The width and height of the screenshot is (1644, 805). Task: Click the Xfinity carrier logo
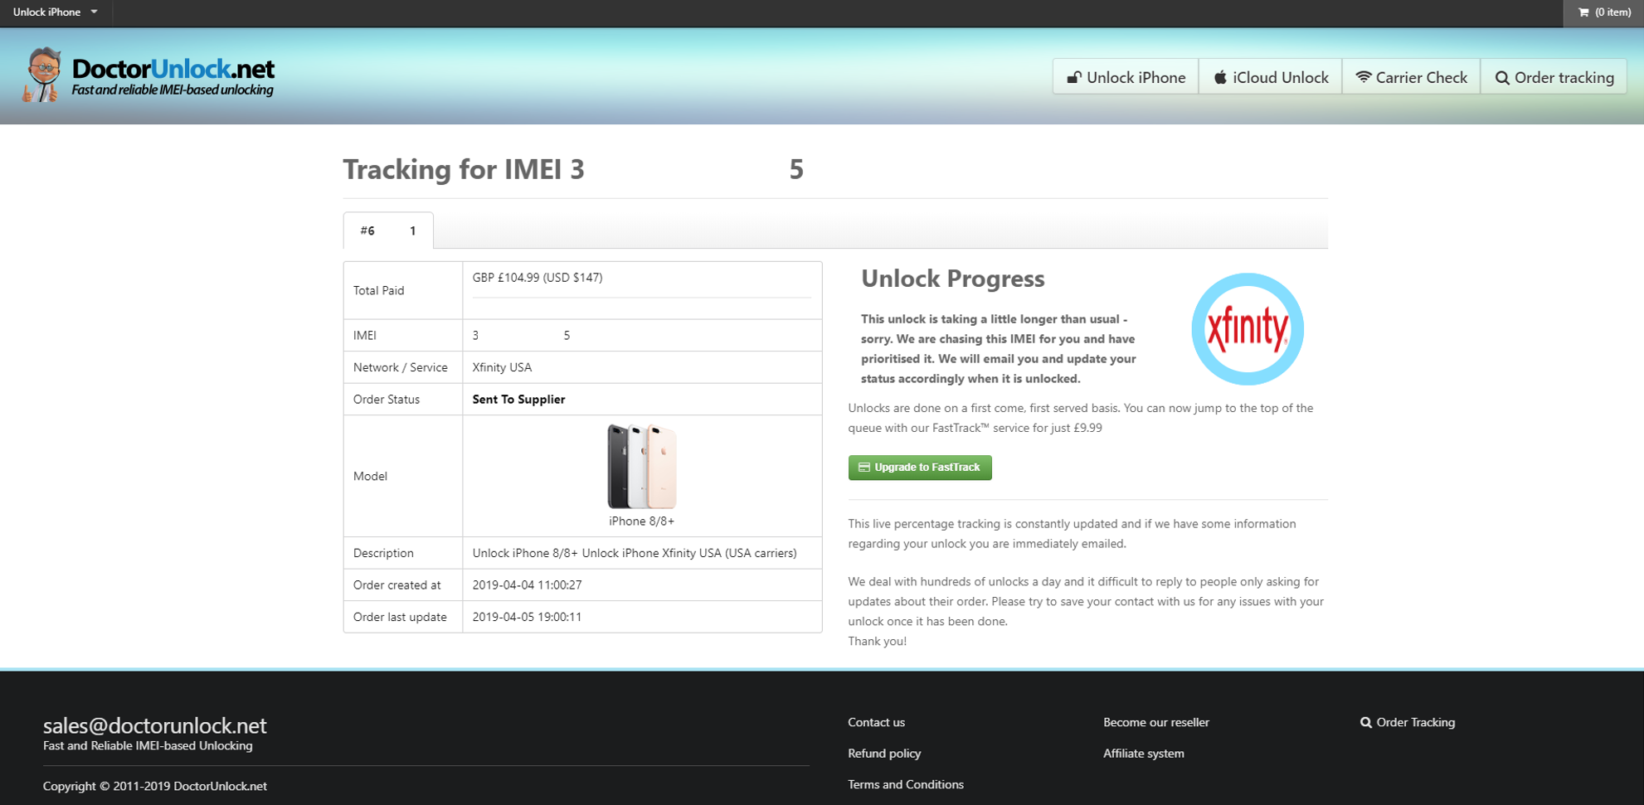tap(1248, 329)
